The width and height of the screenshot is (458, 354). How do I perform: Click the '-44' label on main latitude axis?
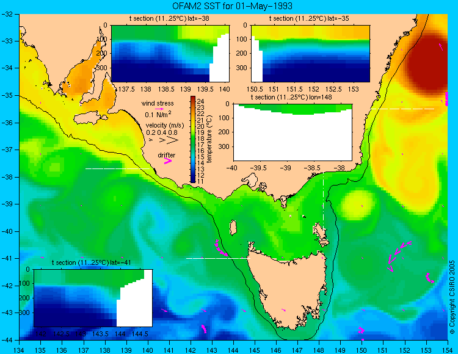(7, 340)
